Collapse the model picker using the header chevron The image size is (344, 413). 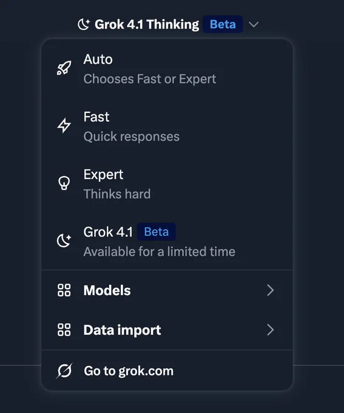(254, 24)
